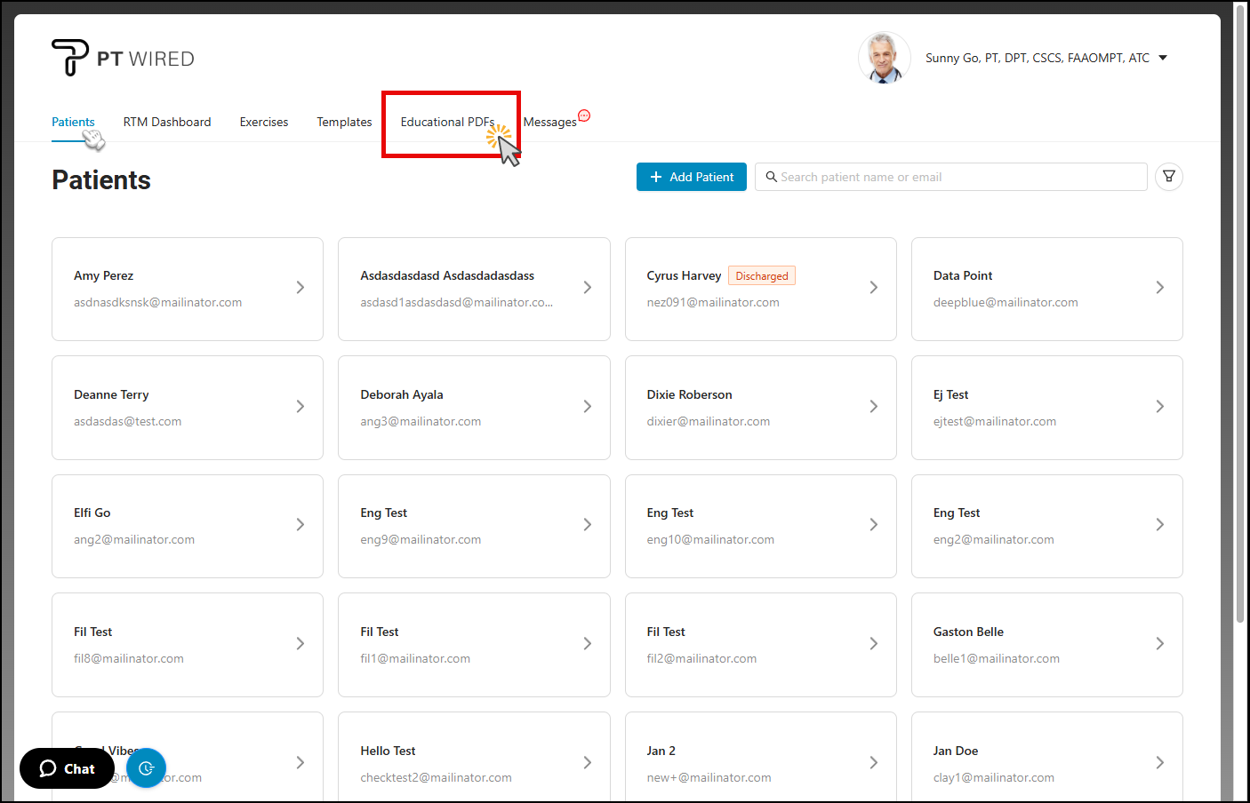Open the blue clock widget icon
The image size is (1250, 803).
[x=146, y=768]
